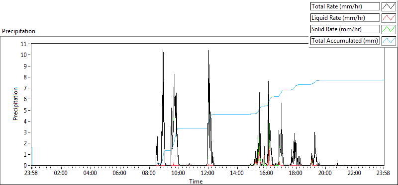The width and height of the screenshot is (398, 185).
Task: Click the rate peak at 12:00
Action: point(208,51)
